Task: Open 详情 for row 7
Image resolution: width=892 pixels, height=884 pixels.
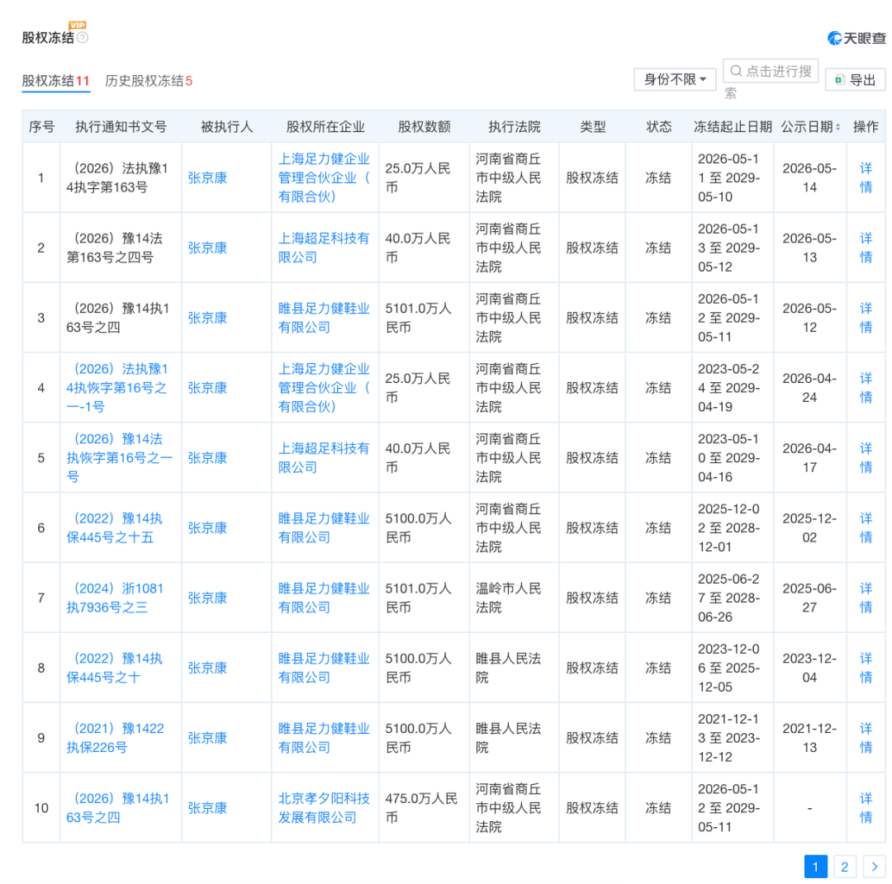Action: [866, 598]
